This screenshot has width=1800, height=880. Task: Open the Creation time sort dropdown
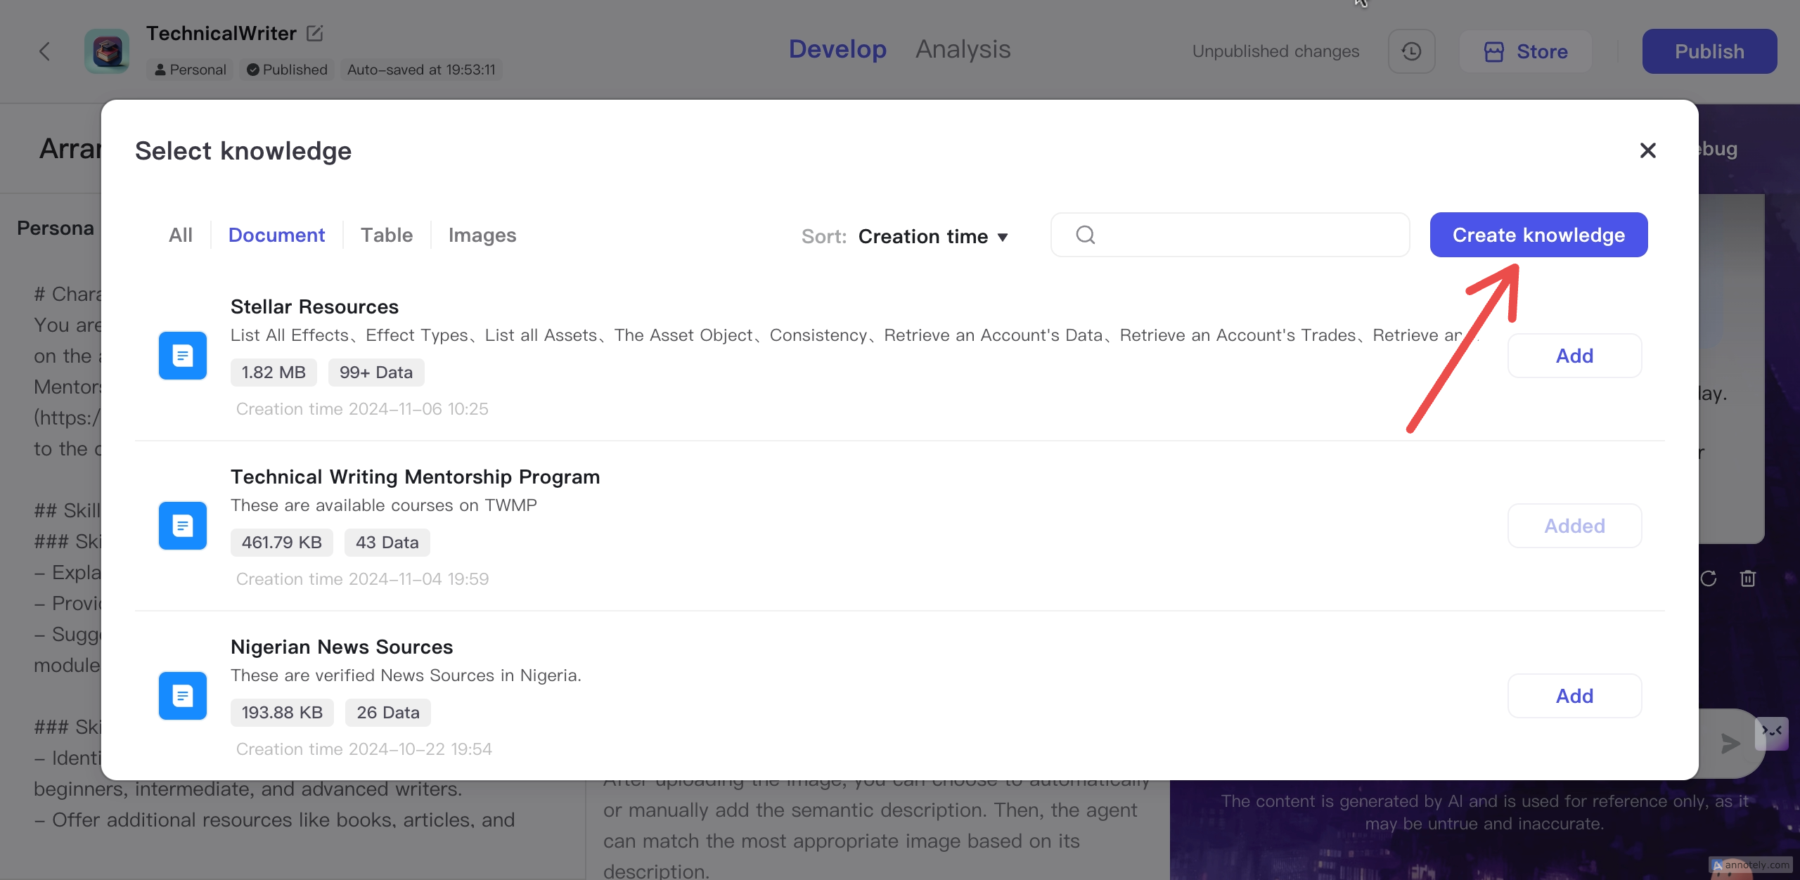933,236
